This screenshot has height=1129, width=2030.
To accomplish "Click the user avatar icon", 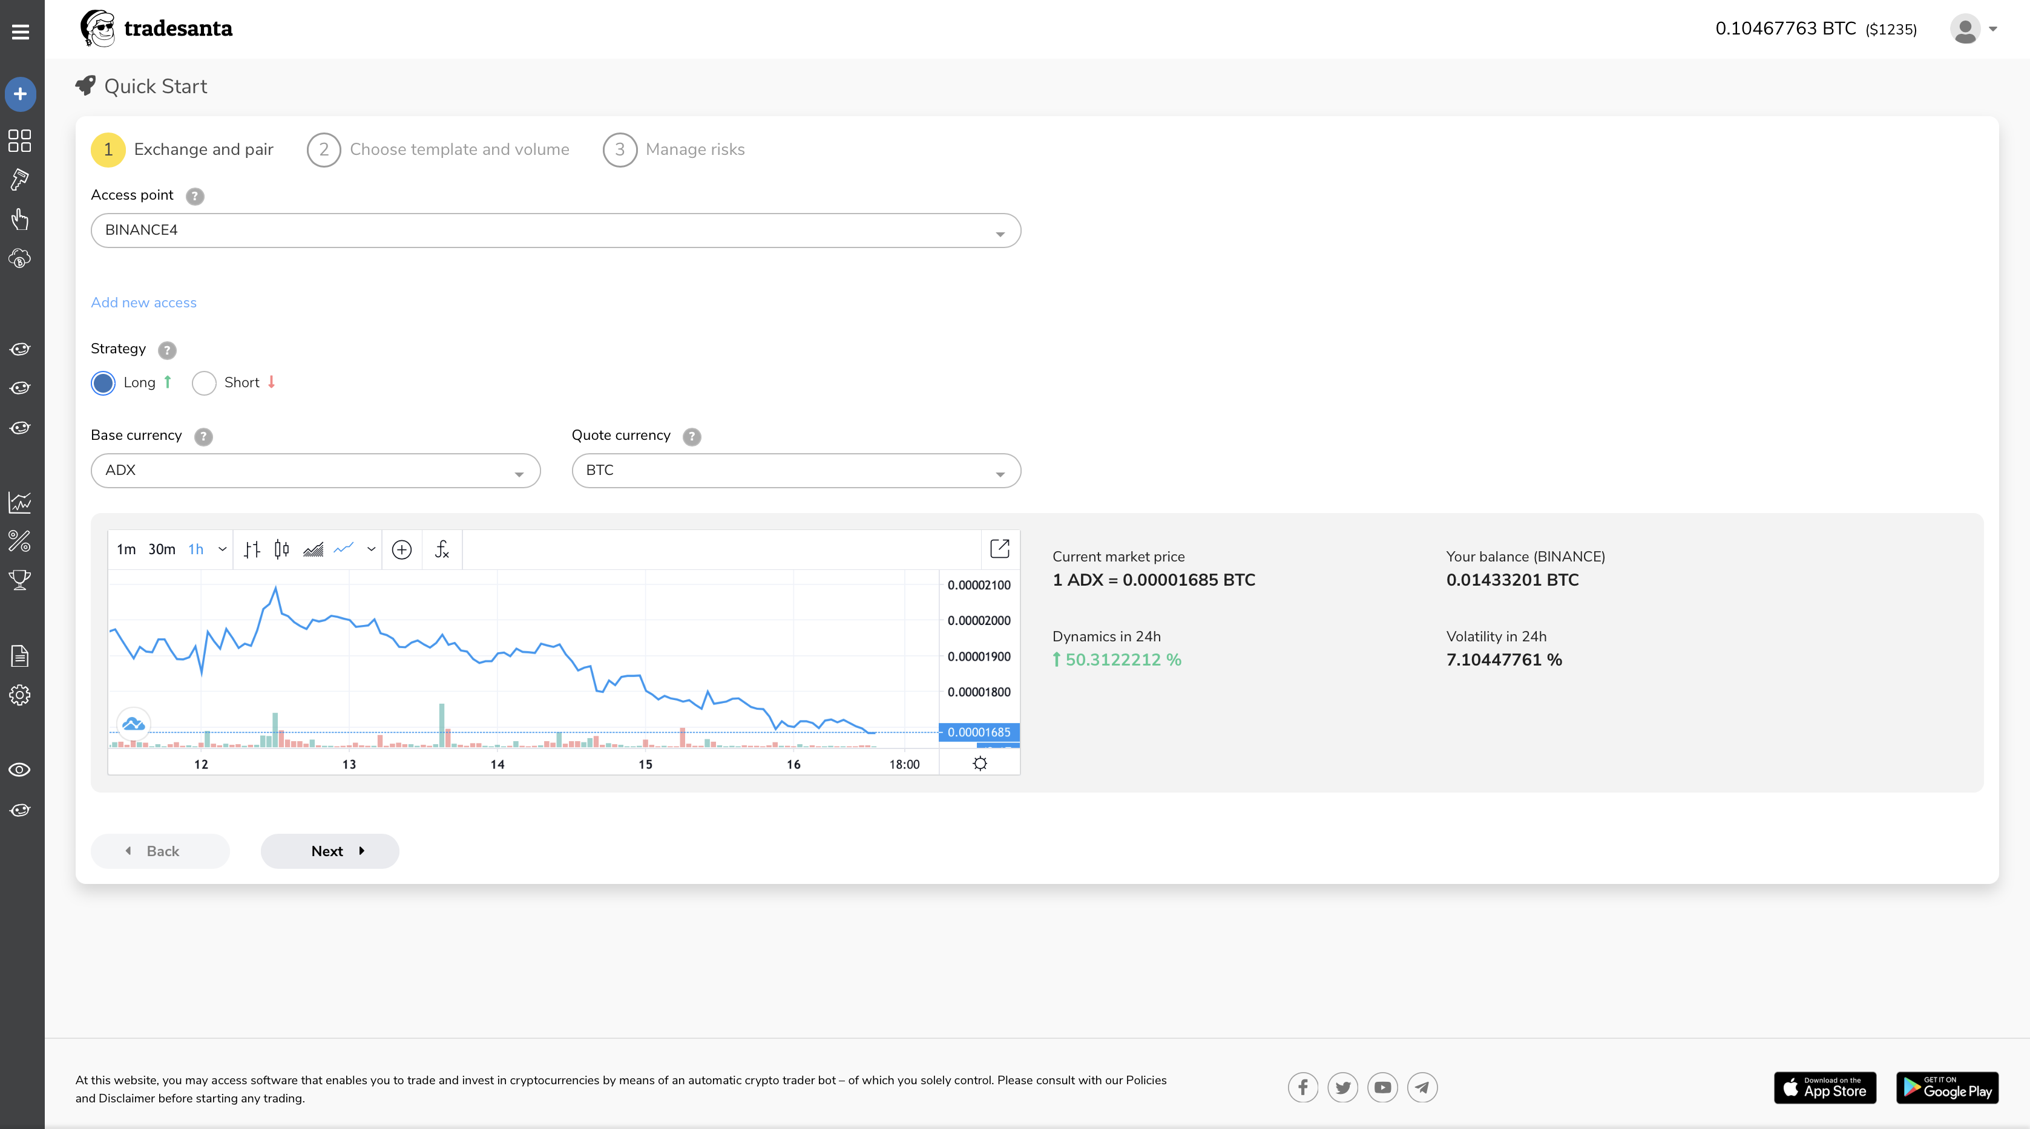I will [1965, 29].
